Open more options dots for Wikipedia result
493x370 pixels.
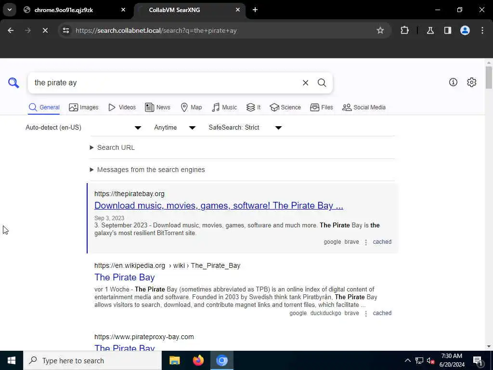[366, 313]
